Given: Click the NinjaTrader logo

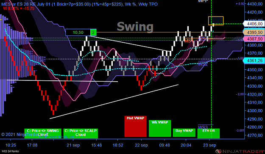Looking at the screenshot, I should point(240,151).
